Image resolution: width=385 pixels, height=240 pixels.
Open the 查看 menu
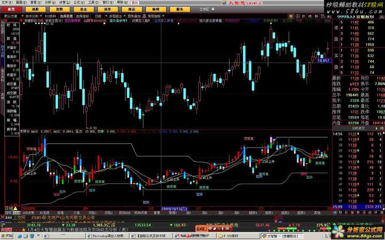click(36, 2)
